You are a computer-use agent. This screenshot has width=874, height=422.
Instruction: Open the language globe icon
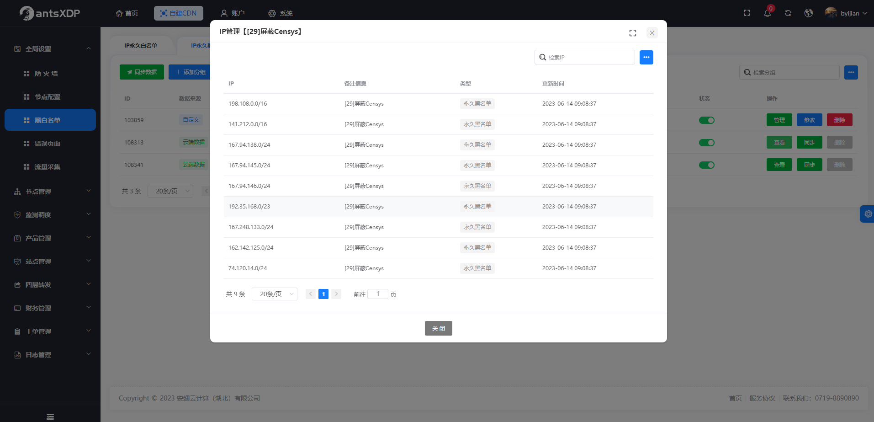coord(809,13)
